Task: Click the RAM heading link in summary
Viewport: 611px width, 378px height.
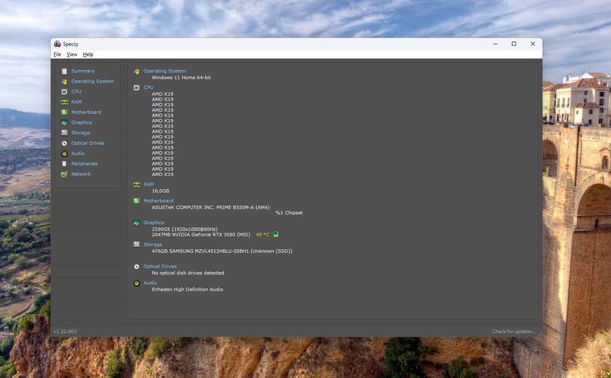Action: [148, 184]
